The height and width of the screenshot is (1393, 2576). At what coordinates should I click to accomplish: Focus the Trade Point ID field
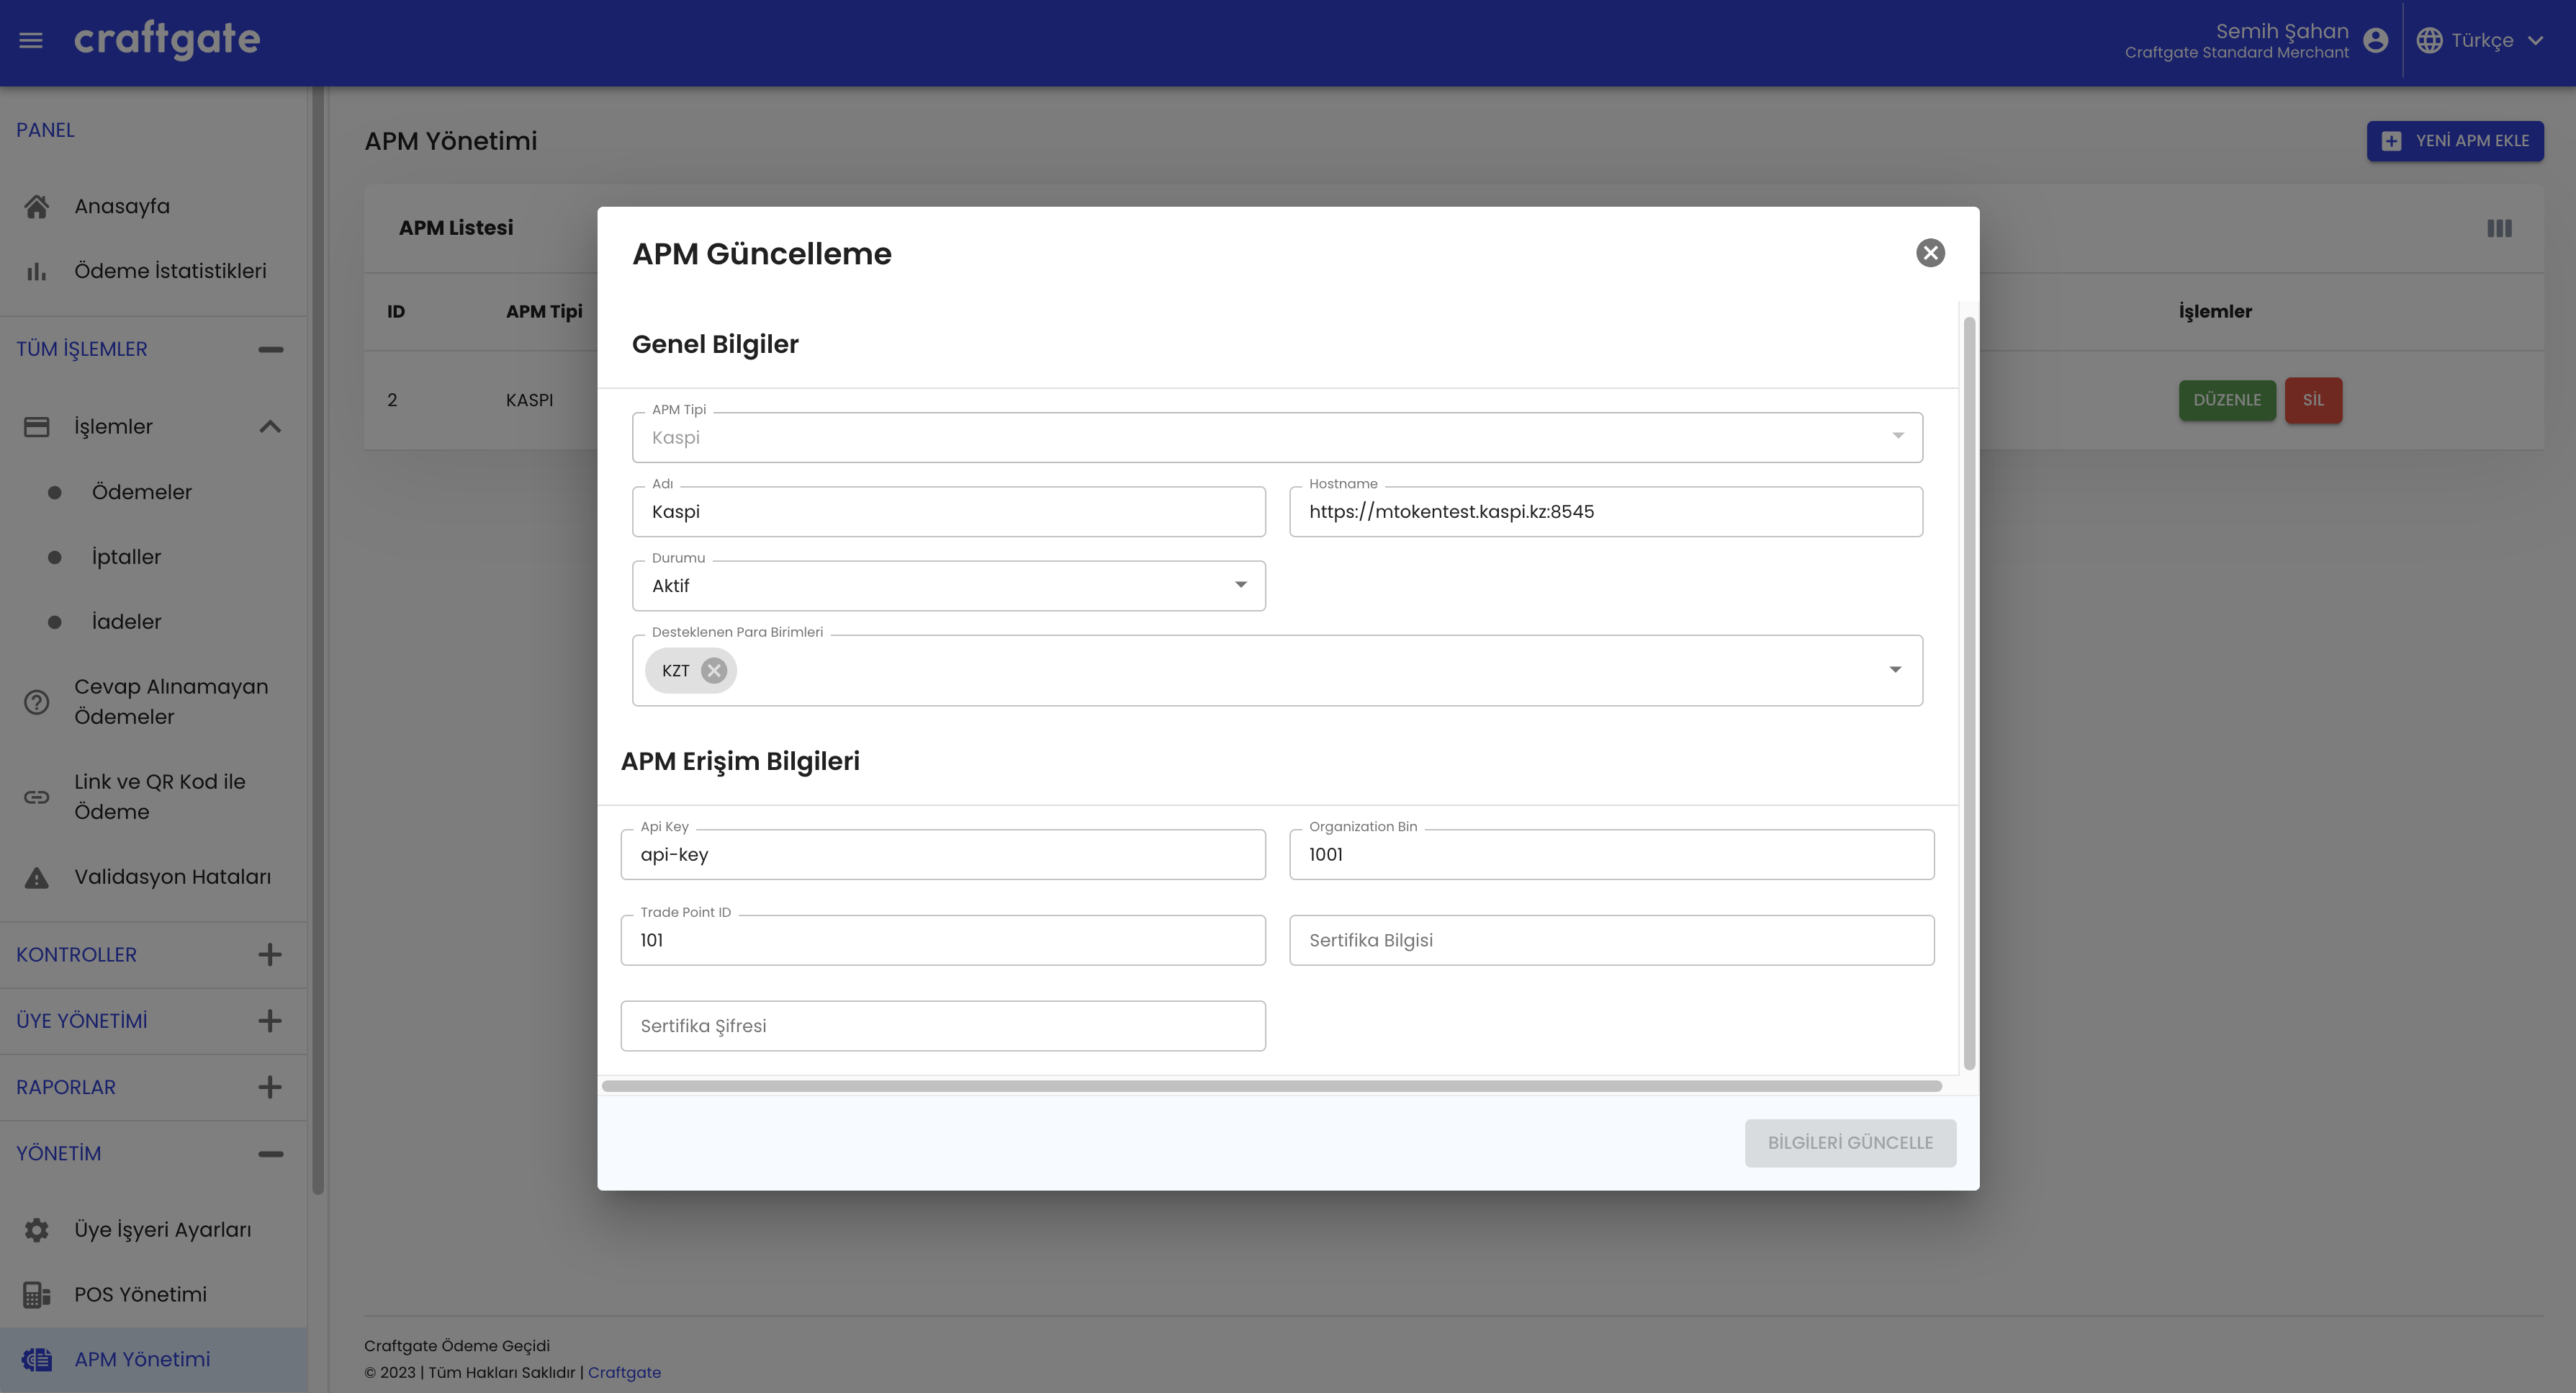(x=943, y=940)
